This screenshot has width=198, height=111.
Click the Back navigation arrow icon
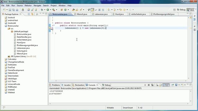pyautogui.click(x=124, y=10)
